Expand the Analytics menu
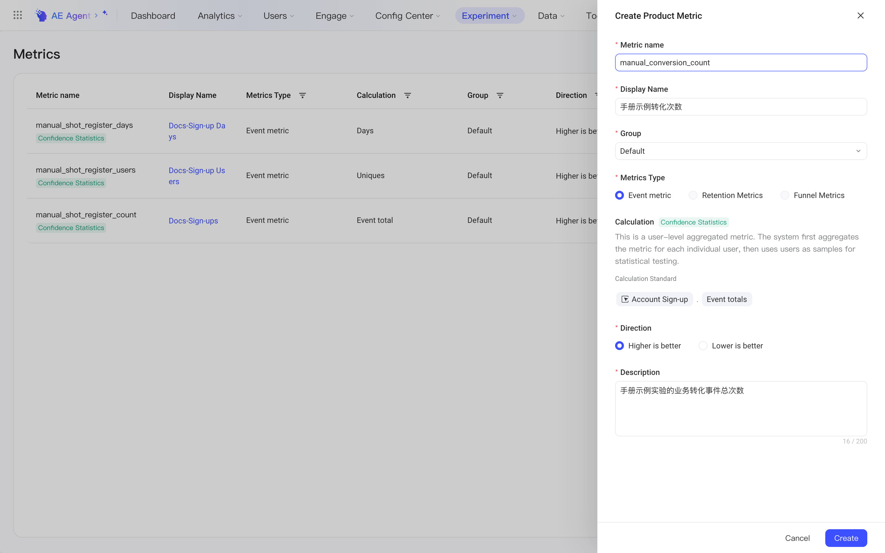Screen dimensions: 885x553 pos(220,16)
